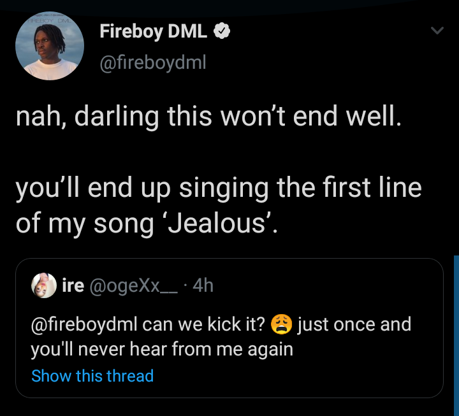Open ire's small profile avatar

click(x=45, y=286)
